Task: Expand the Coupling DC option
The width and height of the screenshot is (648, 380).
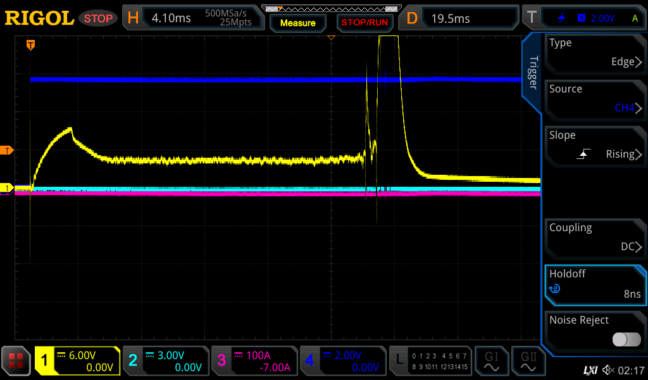Action: click(595, 237)
